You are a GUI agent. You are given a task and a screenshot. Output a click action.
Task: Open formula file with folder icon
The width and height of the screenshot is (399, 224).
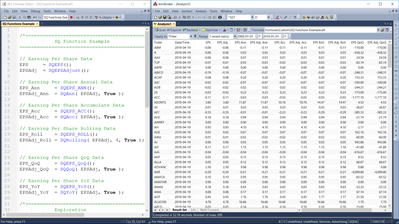click(x=382, y=30)
